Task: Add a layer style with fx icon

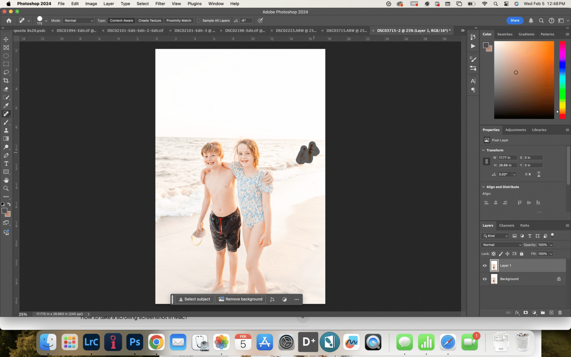Action: pyautogui.click(x=517, y=313)
